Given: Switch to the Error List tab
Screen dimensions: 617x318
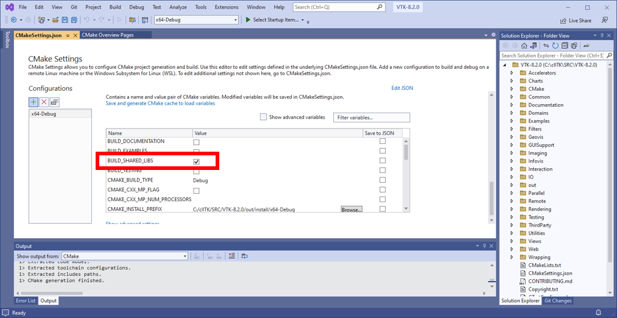Looking at the screenshot, I should point(26,301).
